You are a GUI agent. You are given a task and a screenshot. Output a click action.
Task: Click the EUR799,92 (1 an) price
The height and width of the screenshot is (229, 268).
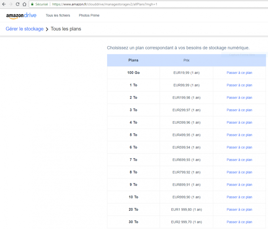[187, 173]
